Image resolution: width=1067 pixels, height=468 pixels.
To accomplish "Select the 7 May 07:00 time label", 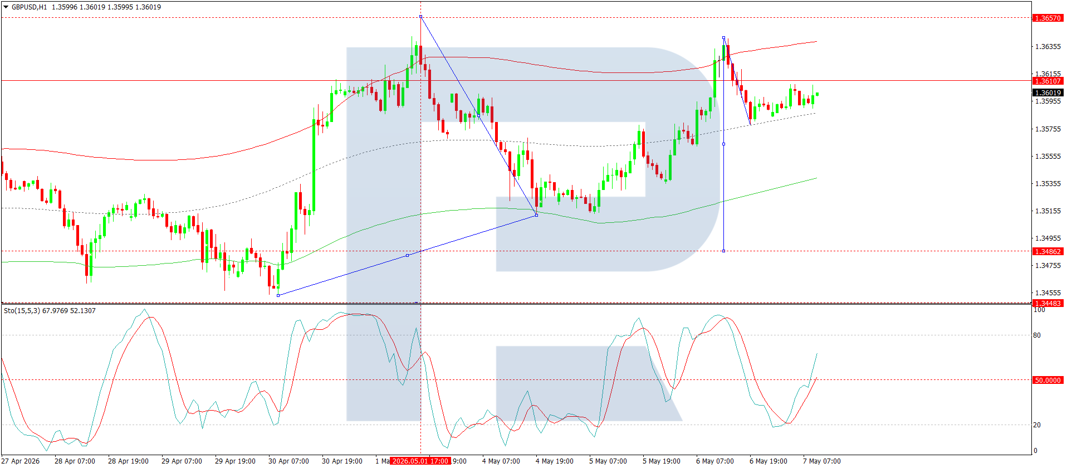I will (x=821, y=461).
